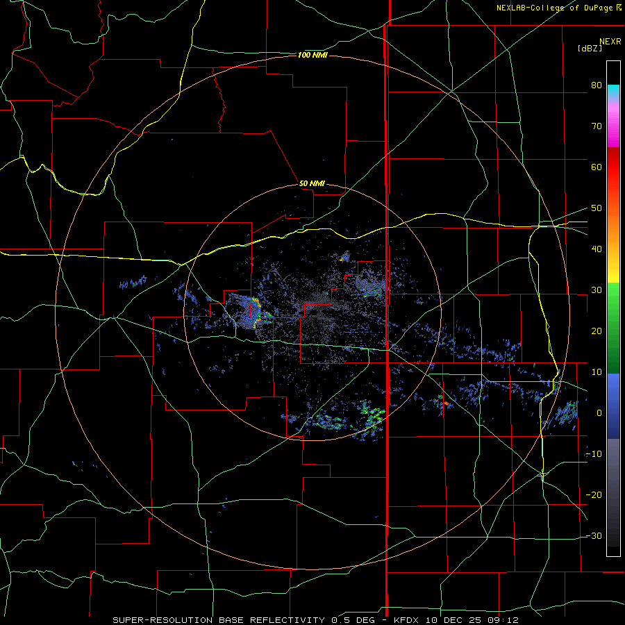
Task: Click the -10 value on dBZ scale
Action: tap(594, 454)
